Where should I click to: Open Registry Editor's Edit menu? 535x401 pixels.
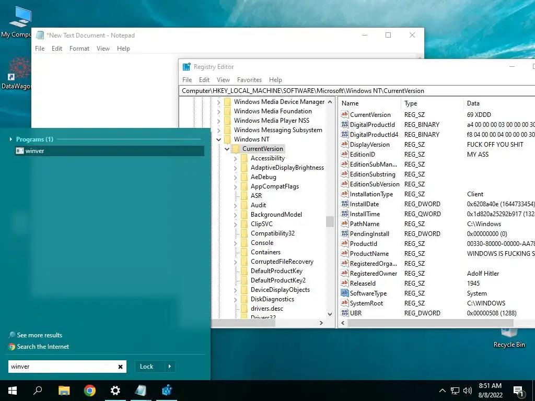(x=204, y=80)
